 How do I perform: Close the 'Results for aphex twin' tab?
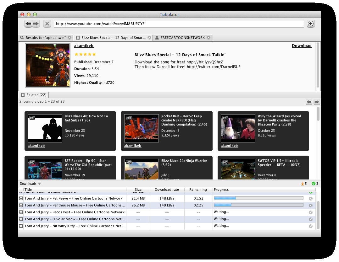(x=69, y=38)
